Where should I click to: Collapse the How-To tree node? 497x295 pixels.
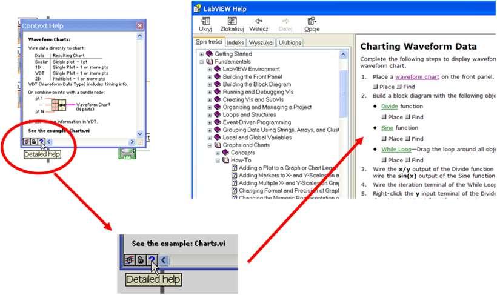pos(218,161)
